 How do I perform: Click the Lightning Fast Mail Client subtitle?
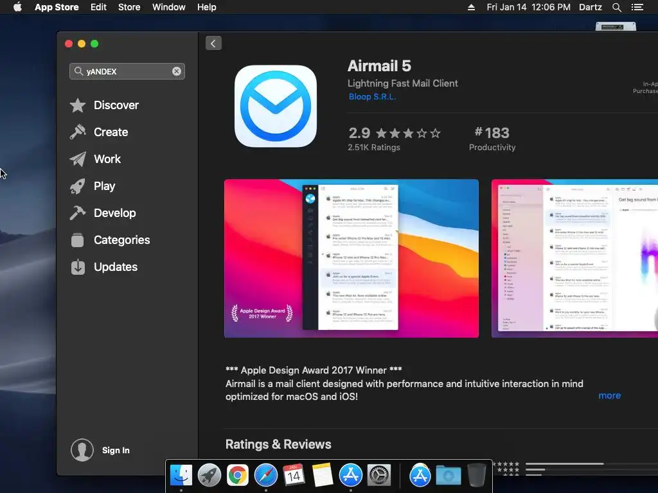pyautogui.click(x=402, y=83)
